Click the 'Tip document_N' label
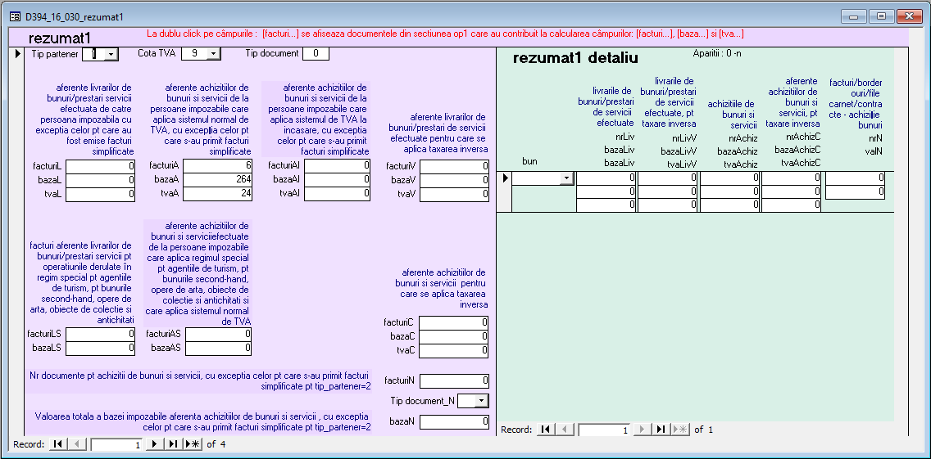The image size is (931, 459). click(x=423, y=401)
